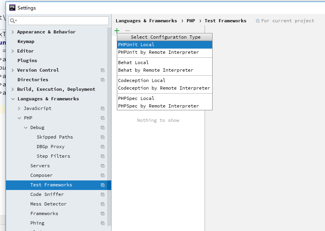
Task: Click the PhpStorm logo in title bar
Action: (12, 8)
